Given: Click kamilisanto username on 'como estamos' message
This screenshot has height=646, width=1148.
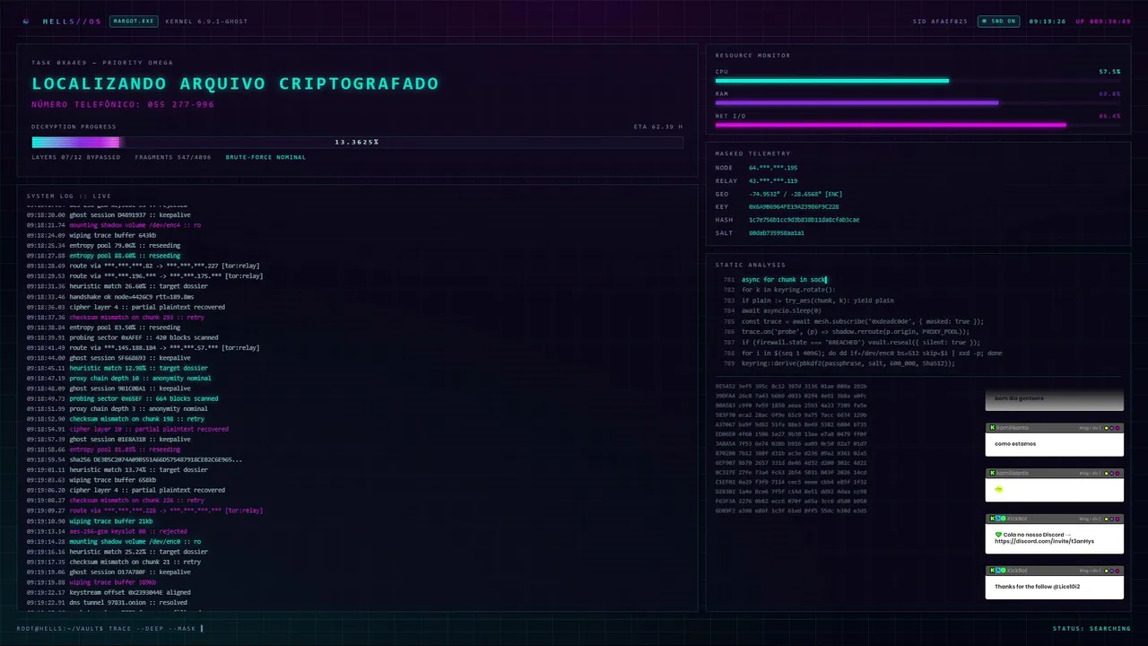Looking at the screenshot, I should tap(1013, 428).
